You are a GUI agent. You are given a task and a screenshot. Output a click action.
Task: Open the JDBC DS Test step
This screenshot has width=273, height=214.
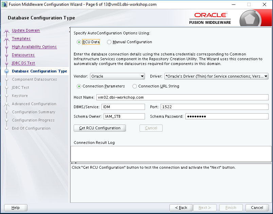tap(23, 63)
